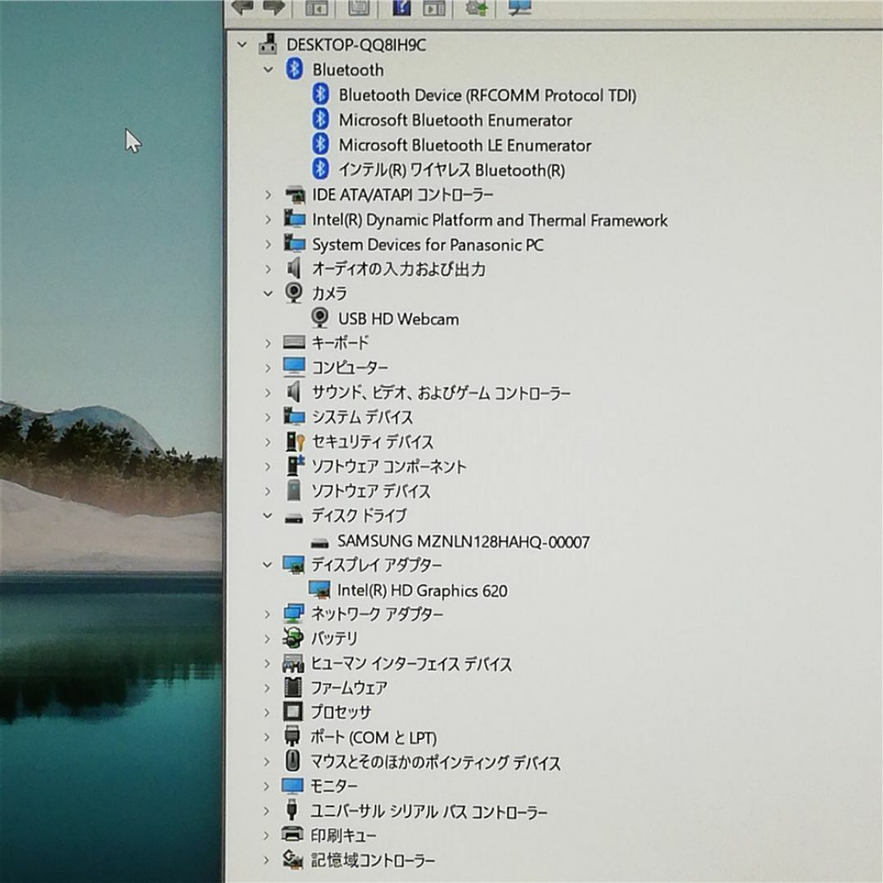Screen dimensions: 883x883
Task: Click the firmware icon beside ファームウェア
Action: click(293, 687)
